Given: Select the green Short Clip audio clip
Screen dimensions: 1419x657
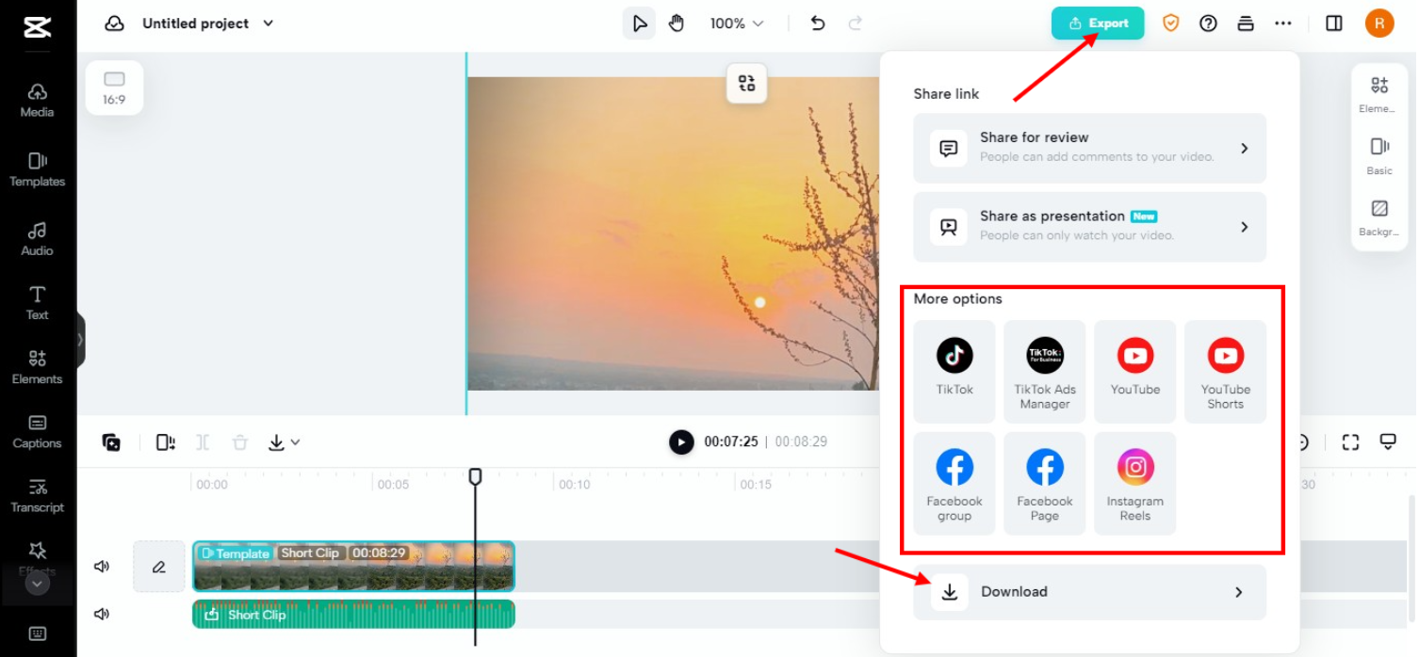Looking at the screenshot, I should coord(353,614).
